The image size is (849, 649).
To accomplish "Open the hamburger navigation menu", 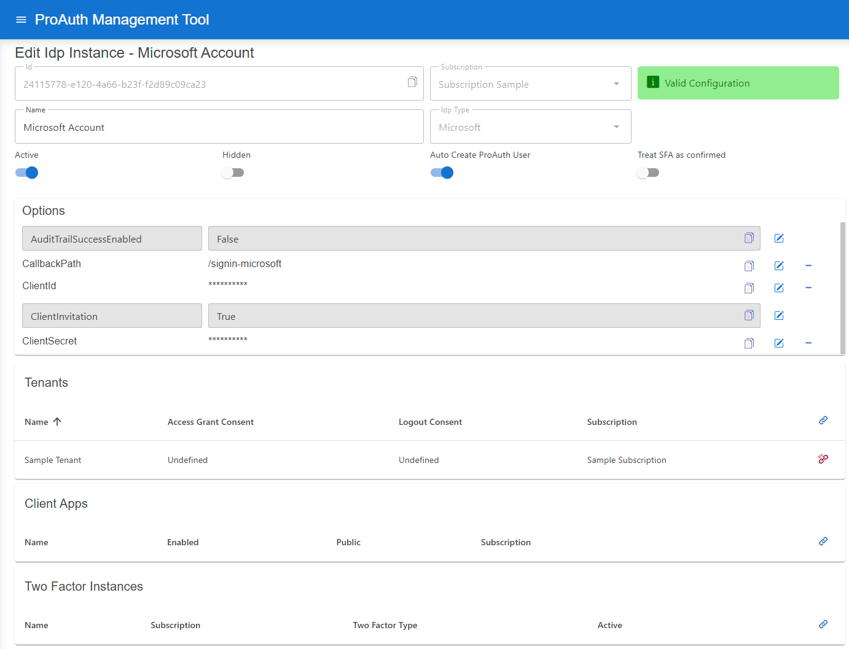I will [21, 20].
